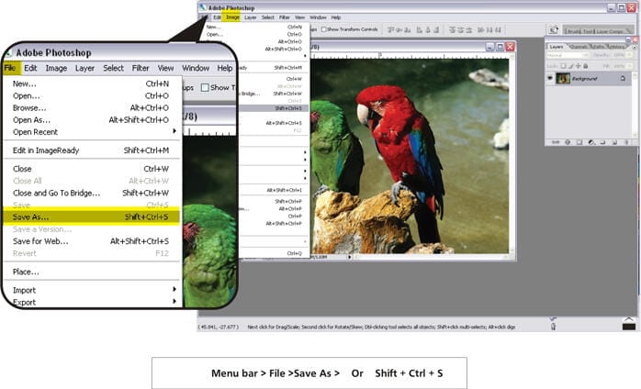The height and width of the screenshot is (389, 641).
Task: Click the Layers panel tab
Action: coord(557,46)
